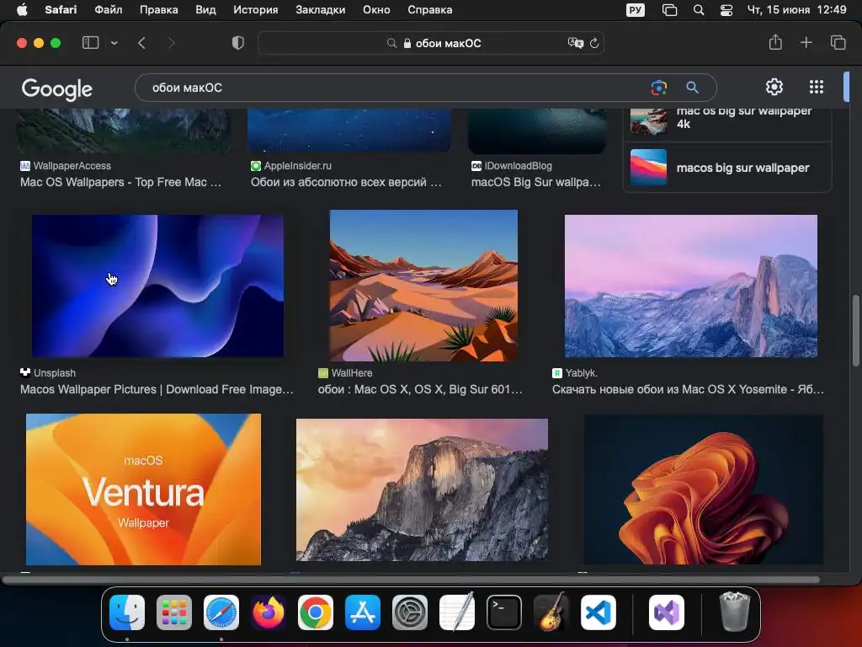The image size is (862, 647).
Task: Open the WallHere Mac OS X link
Action: [x=420, y=389]
